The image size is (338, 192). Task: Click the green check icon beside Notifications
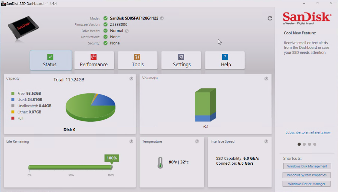point(105,37)
